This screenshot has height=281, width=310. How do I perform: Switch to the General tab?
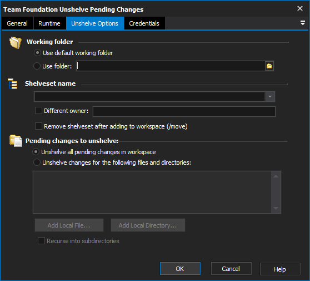(17, 23)
